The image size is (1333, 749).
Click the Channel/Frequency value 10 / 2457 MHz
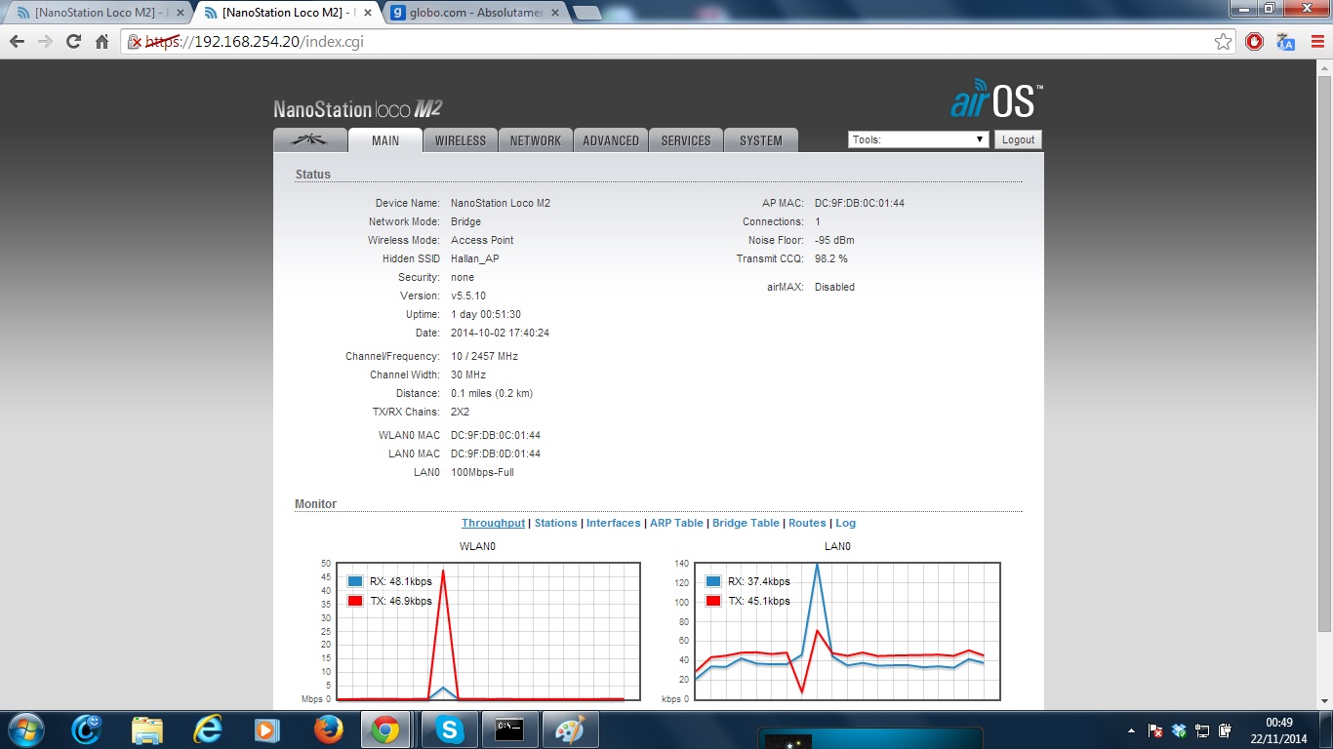point(484,356)
